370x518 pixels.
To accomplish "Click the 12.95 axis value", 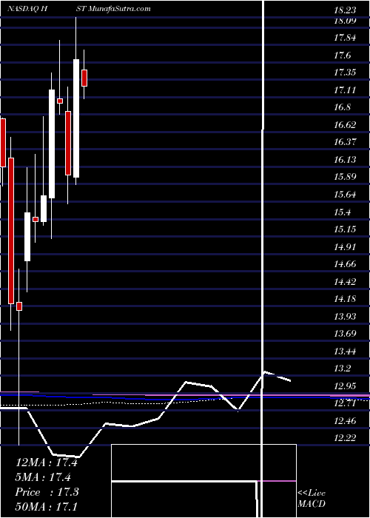I will [x=345, y=386].
